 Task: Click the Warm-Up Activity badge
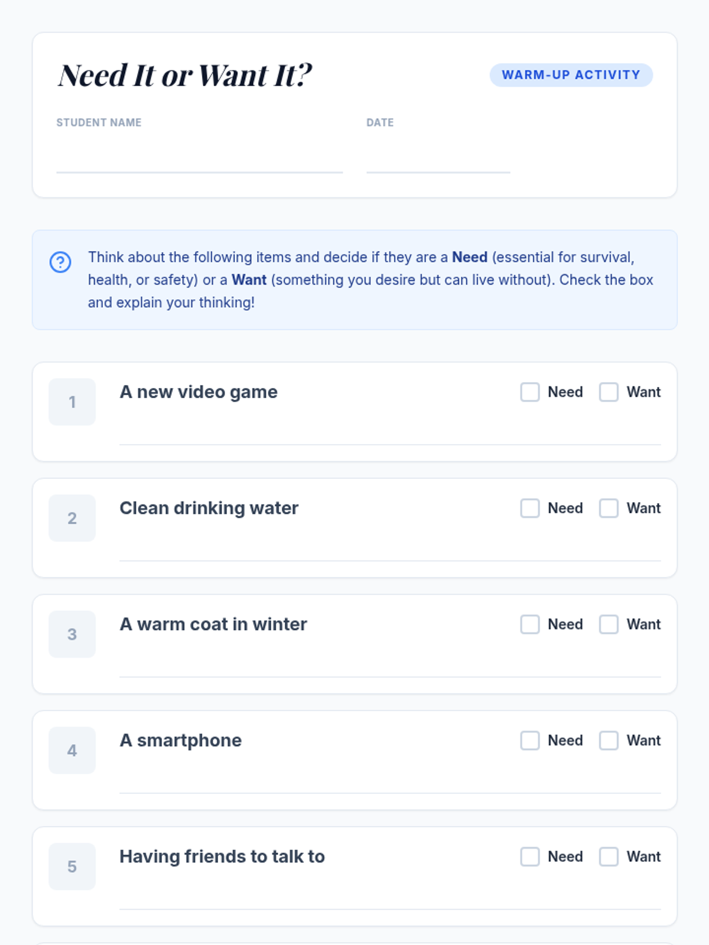571,75
